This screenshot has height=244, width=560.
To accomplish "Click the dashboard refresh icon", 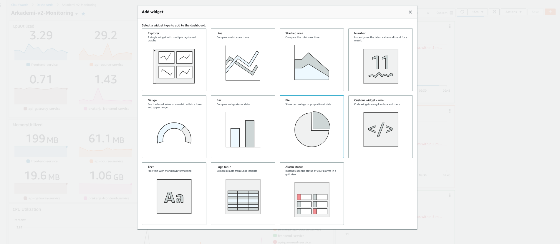I will pyautogui.click(x=462, y=12).
